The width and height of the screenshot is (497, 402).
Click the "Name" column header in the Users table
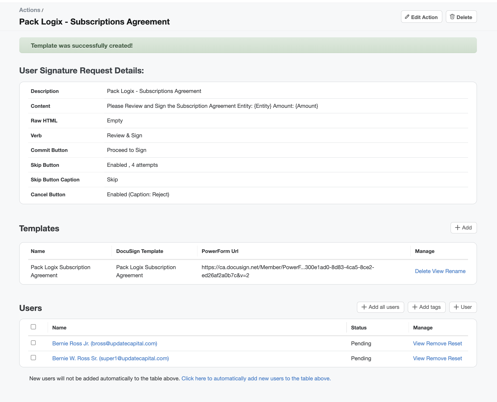click(59, 328)
